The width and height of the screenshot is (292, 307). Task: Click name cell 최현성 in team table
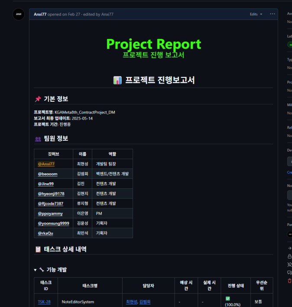click(x=82, y=164)
